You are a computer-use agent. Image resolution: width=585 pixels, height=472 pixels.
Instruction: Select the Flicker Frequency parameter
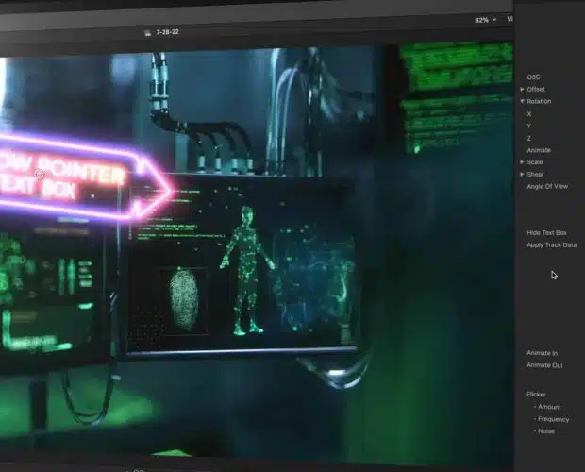coord(553,419)
